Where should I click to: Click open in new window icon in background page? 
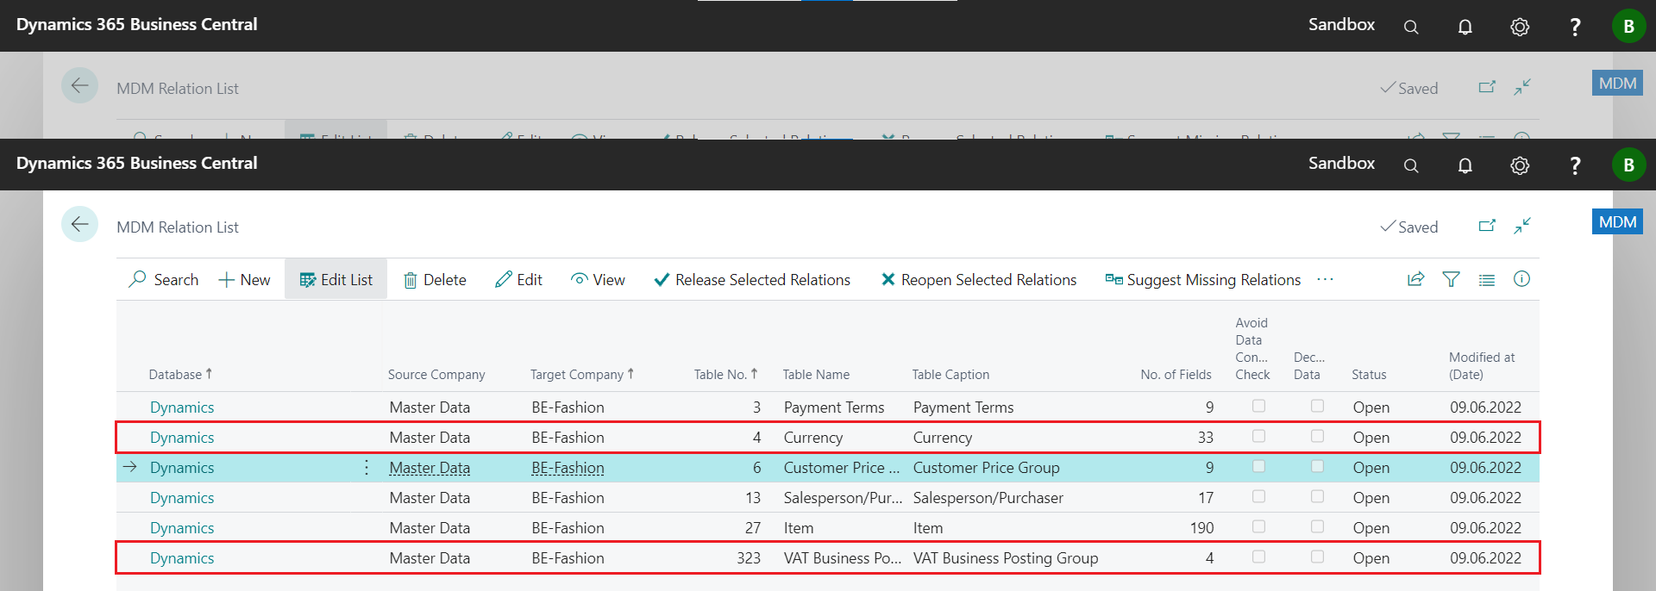[x=1487, y=87]
